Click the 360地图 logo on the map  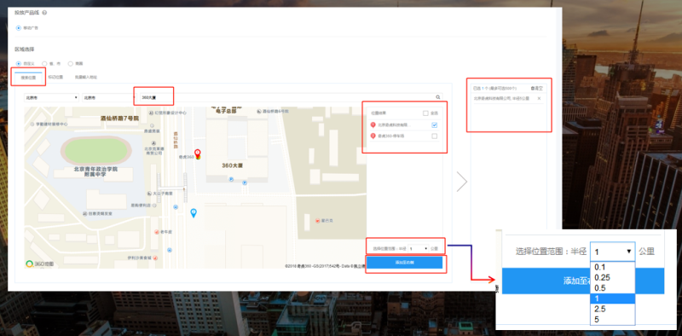click(x=39, y=264)
